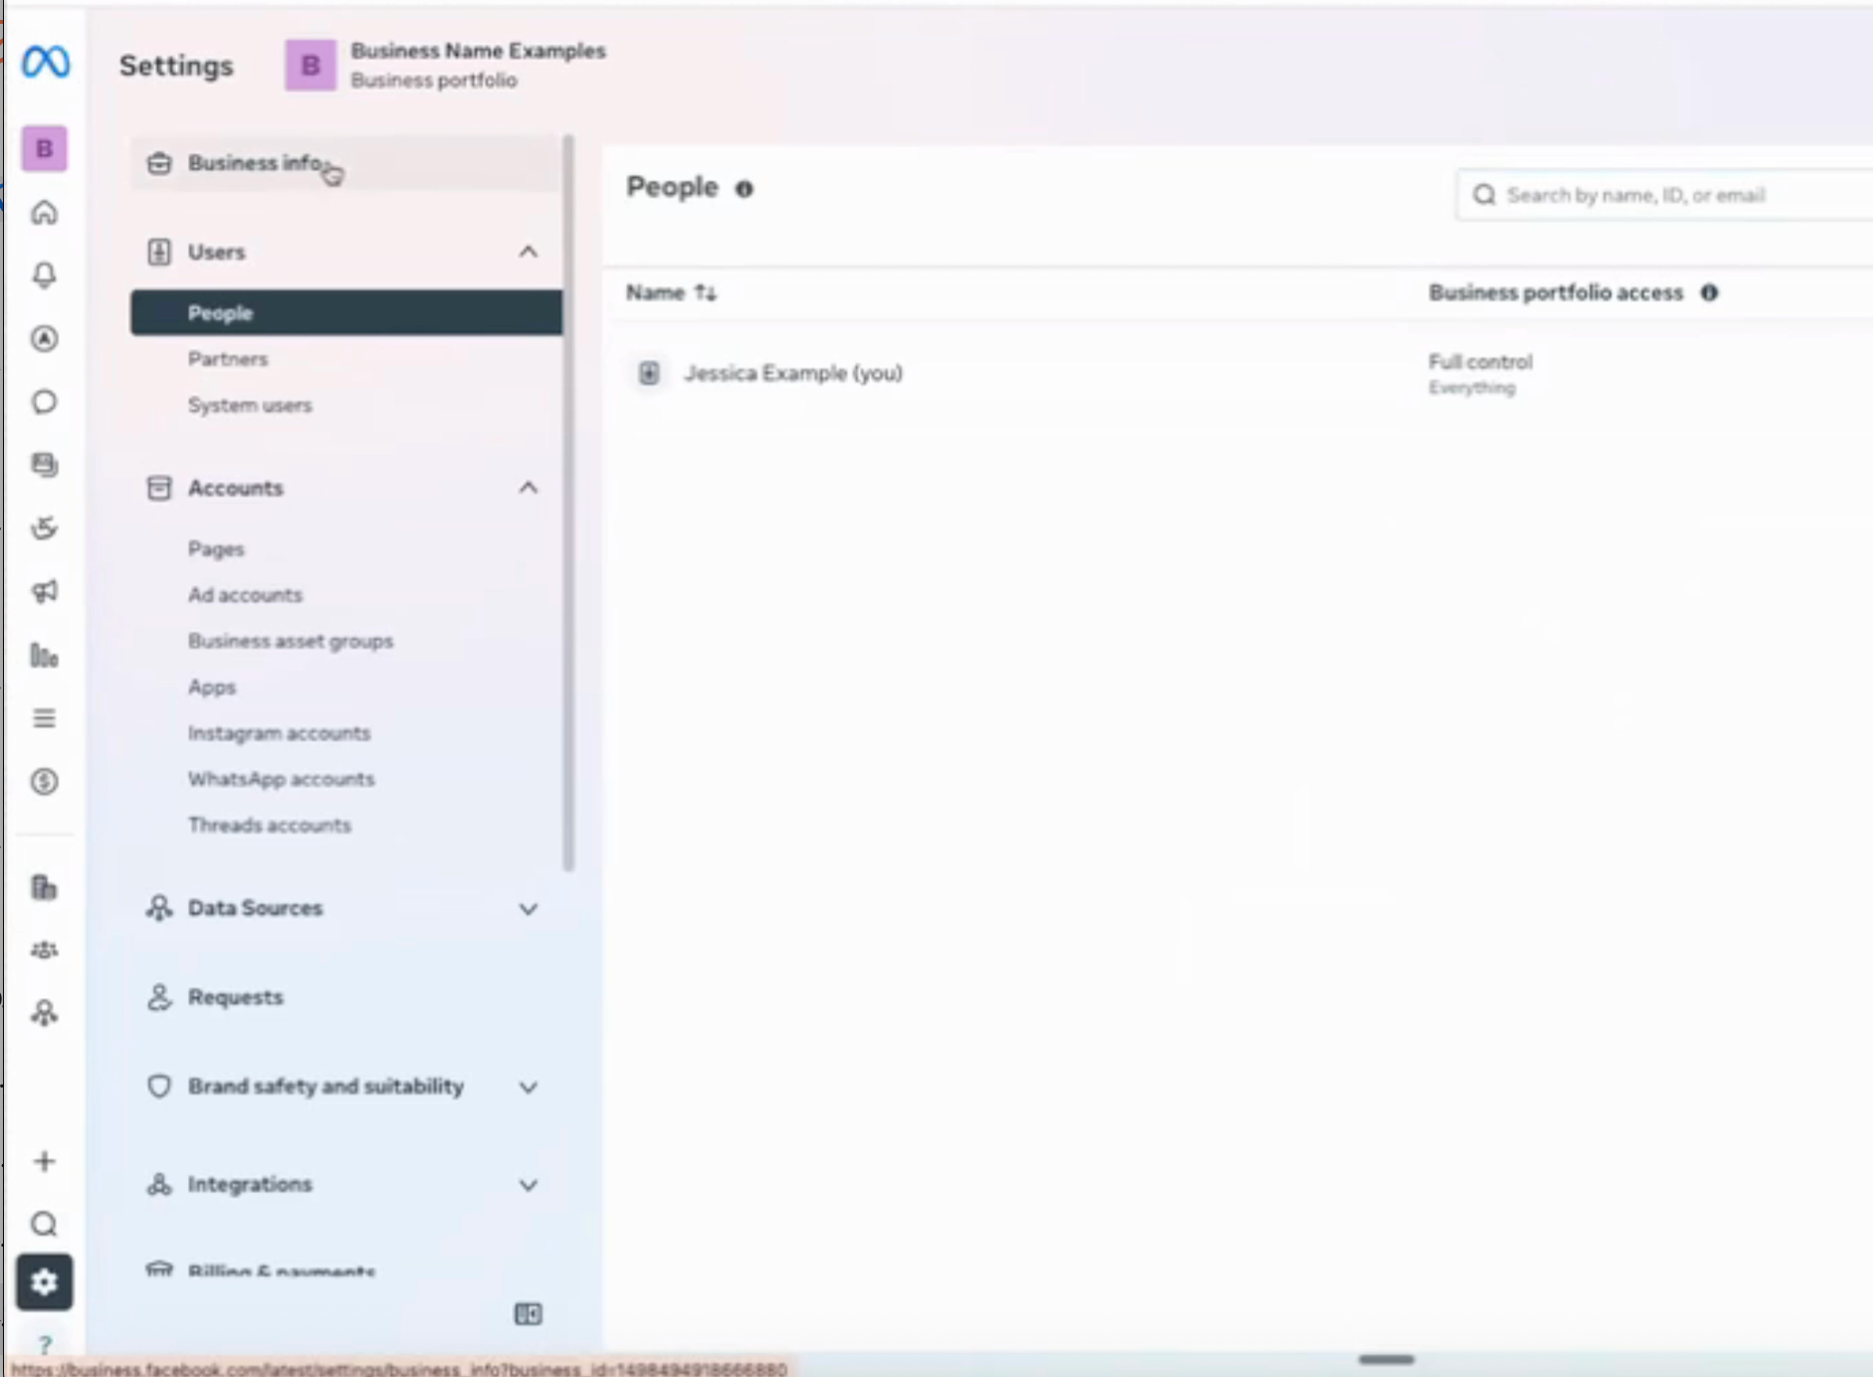
Task: Click the user icon beside Jessica Example
Action: (x=649, y=373)
